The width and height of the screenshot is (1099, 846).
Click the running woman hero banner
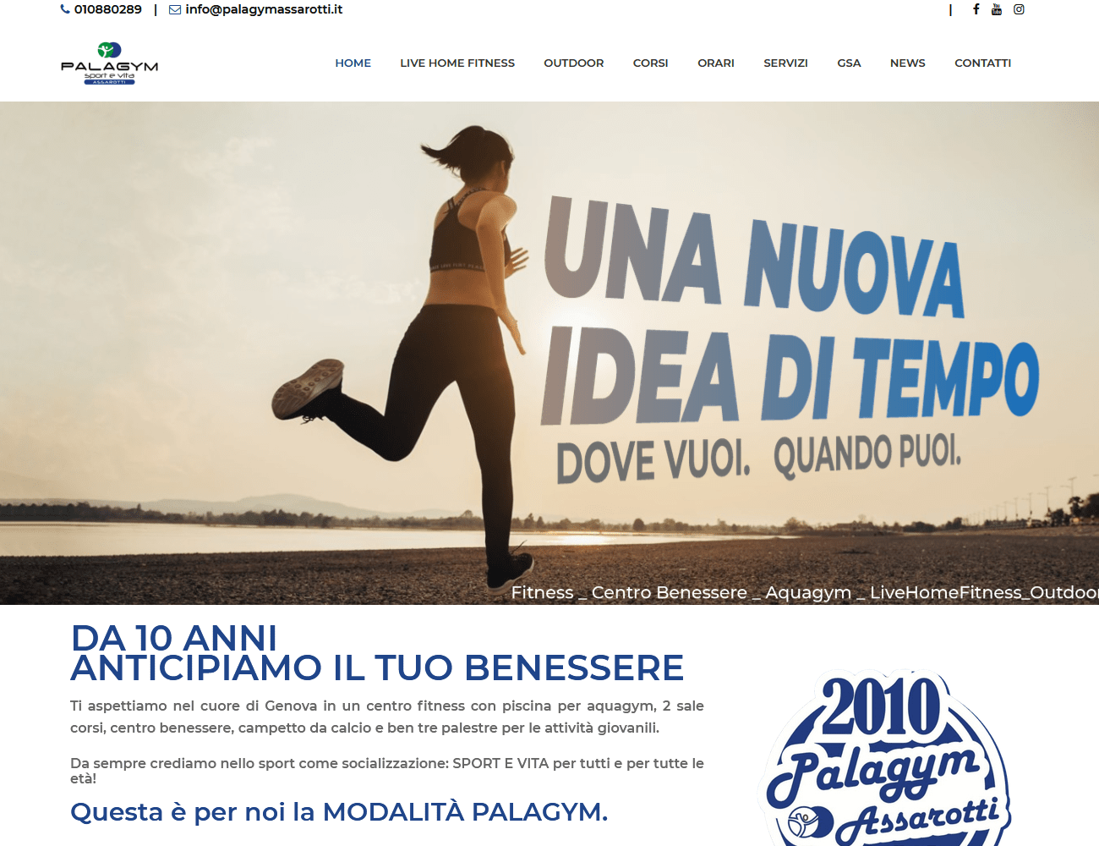coord(549,353)
